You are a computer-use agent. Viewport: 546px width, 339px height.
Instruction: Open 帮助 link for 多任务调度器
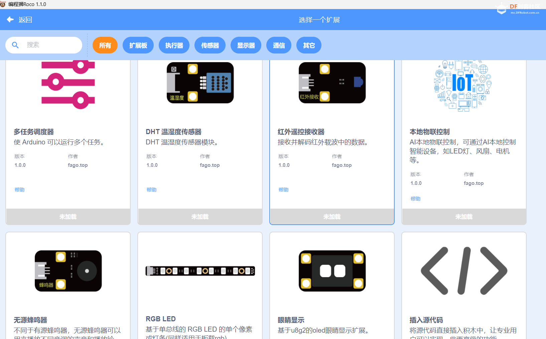[x=19, y=190]
